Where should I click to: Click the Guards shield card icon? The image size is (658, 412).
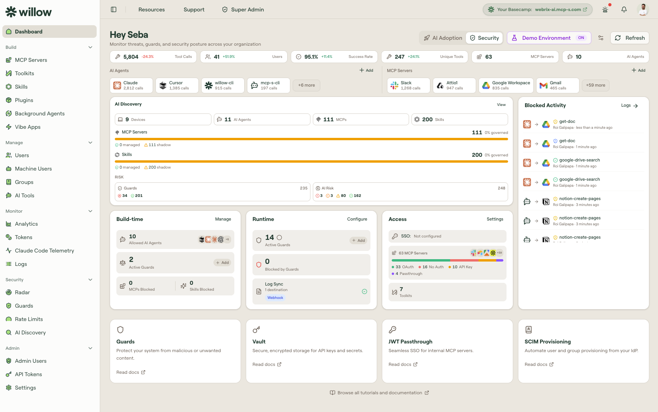pos(120,330)
